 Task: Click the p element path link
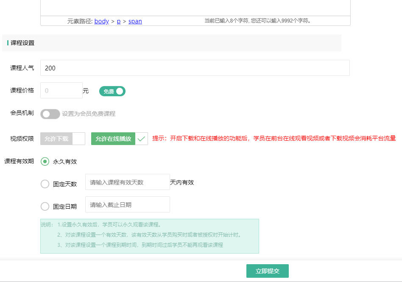point(119,21)
